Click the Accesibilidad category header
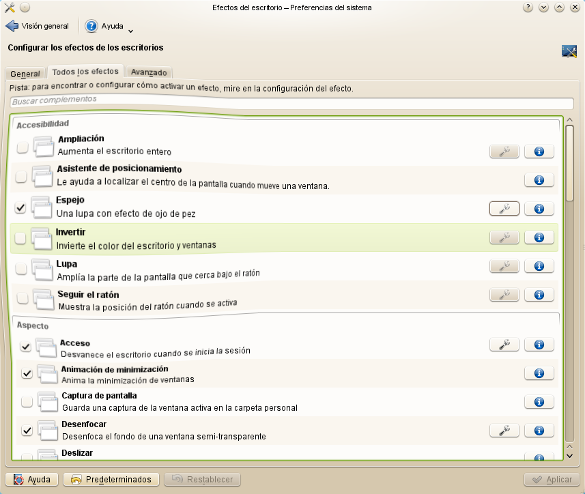The image size is (585, 494). pos(42,124)
